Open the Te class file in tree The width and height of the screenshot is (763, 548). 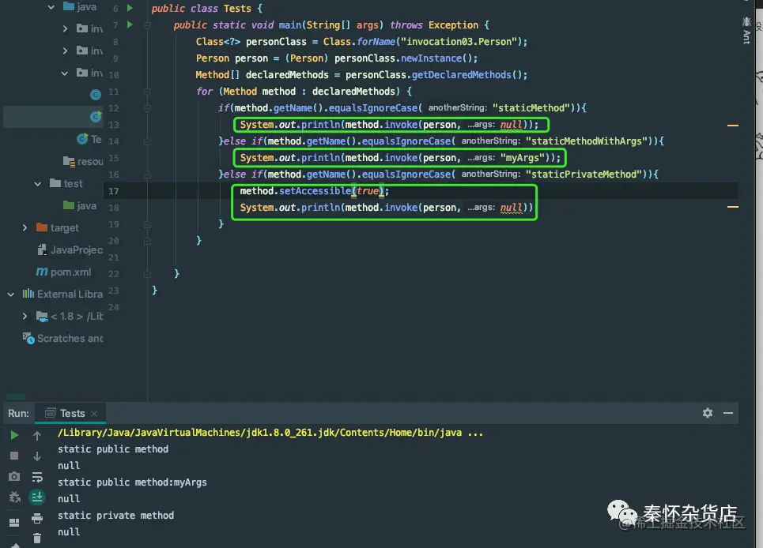coord(89,140)
